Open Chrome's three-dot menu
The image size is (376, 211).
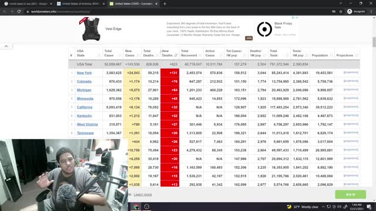[x=371, y=12]
